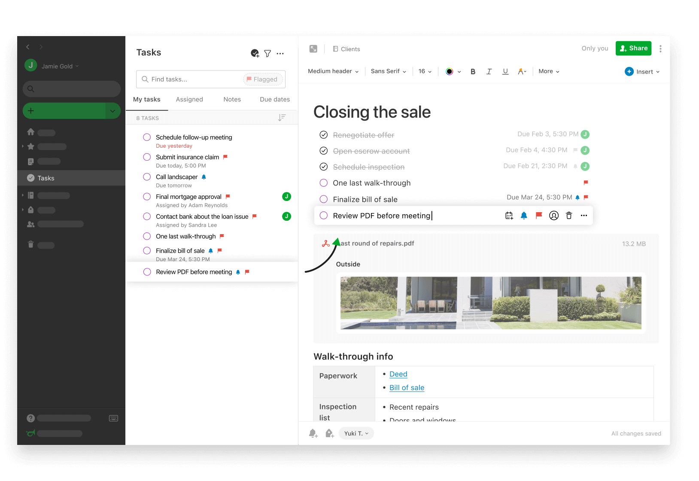Viewport: 699px width, 481px height.
Task: Click the new task icon in Tasks header
Action: [x=255, y=53]
